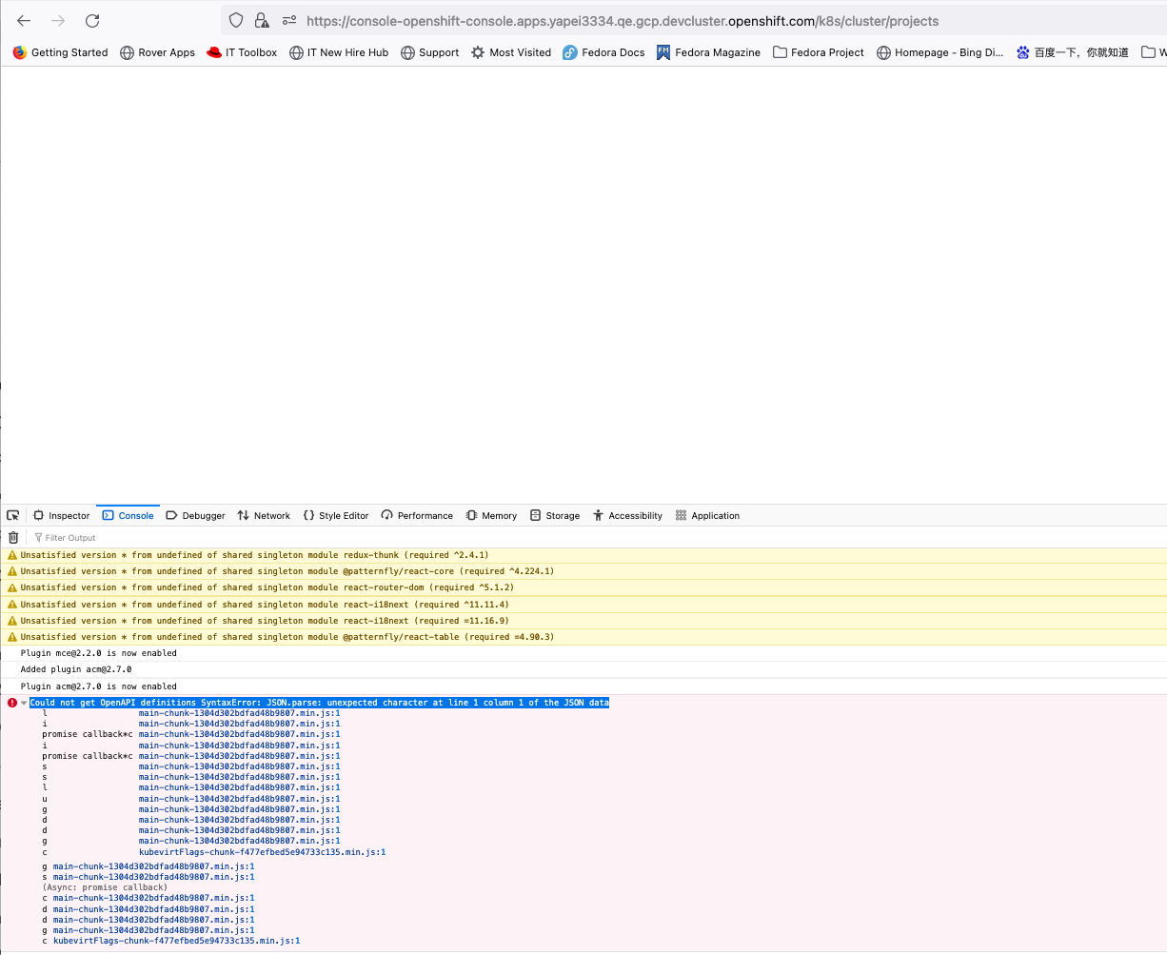The image size is (1167, 955).
Task: Click the warning icon on react-router-dom message
Action: 12,587
